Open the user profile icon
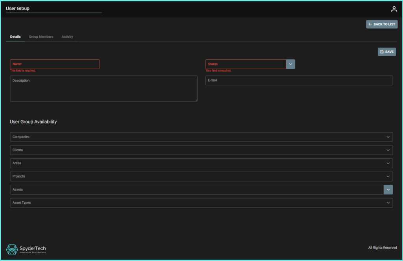Image resolution: width=403 pixels, height=261 pixels. click(394, 9)
